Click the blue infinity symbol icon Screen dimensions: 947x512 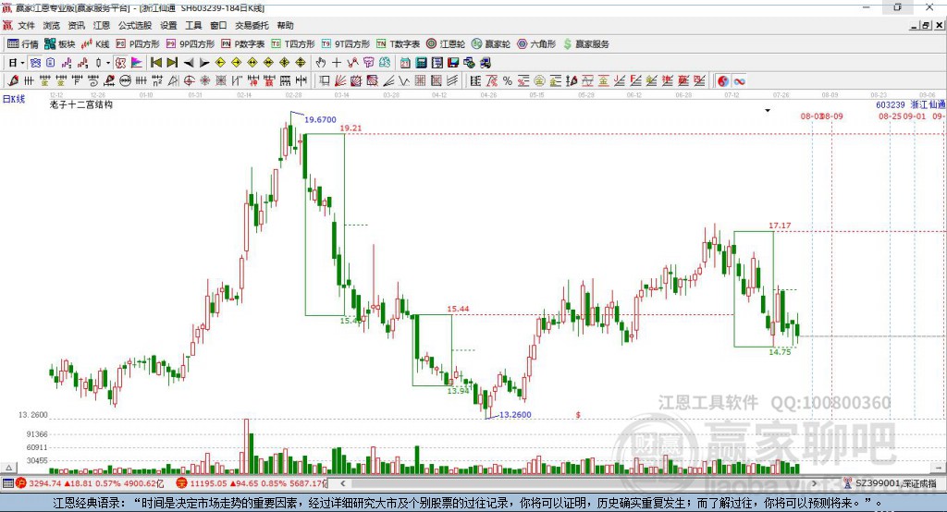pos(739,81)
